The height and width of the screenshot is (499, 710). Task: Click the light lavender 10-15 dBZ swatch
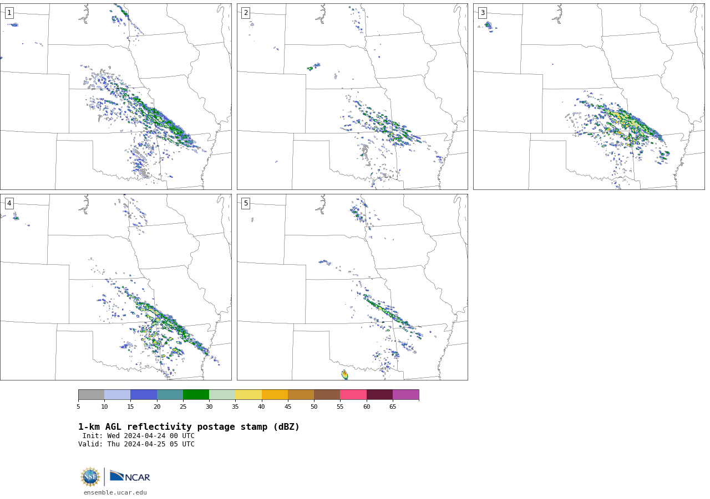coord(117,395)
